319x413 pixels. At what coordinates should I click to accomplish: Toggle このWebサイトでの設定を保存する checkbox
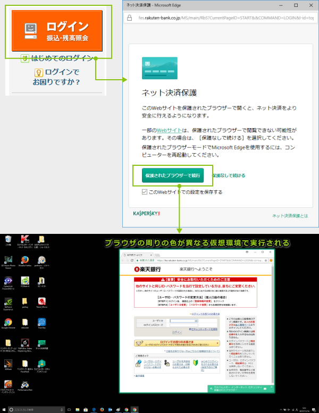click(x=145, y=192)
